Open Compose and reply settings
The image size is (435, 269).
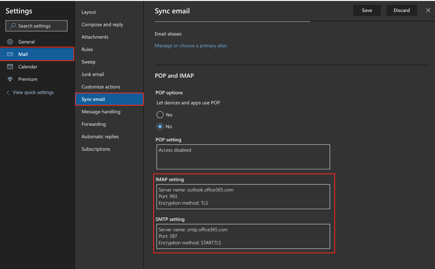coord(102,25)
